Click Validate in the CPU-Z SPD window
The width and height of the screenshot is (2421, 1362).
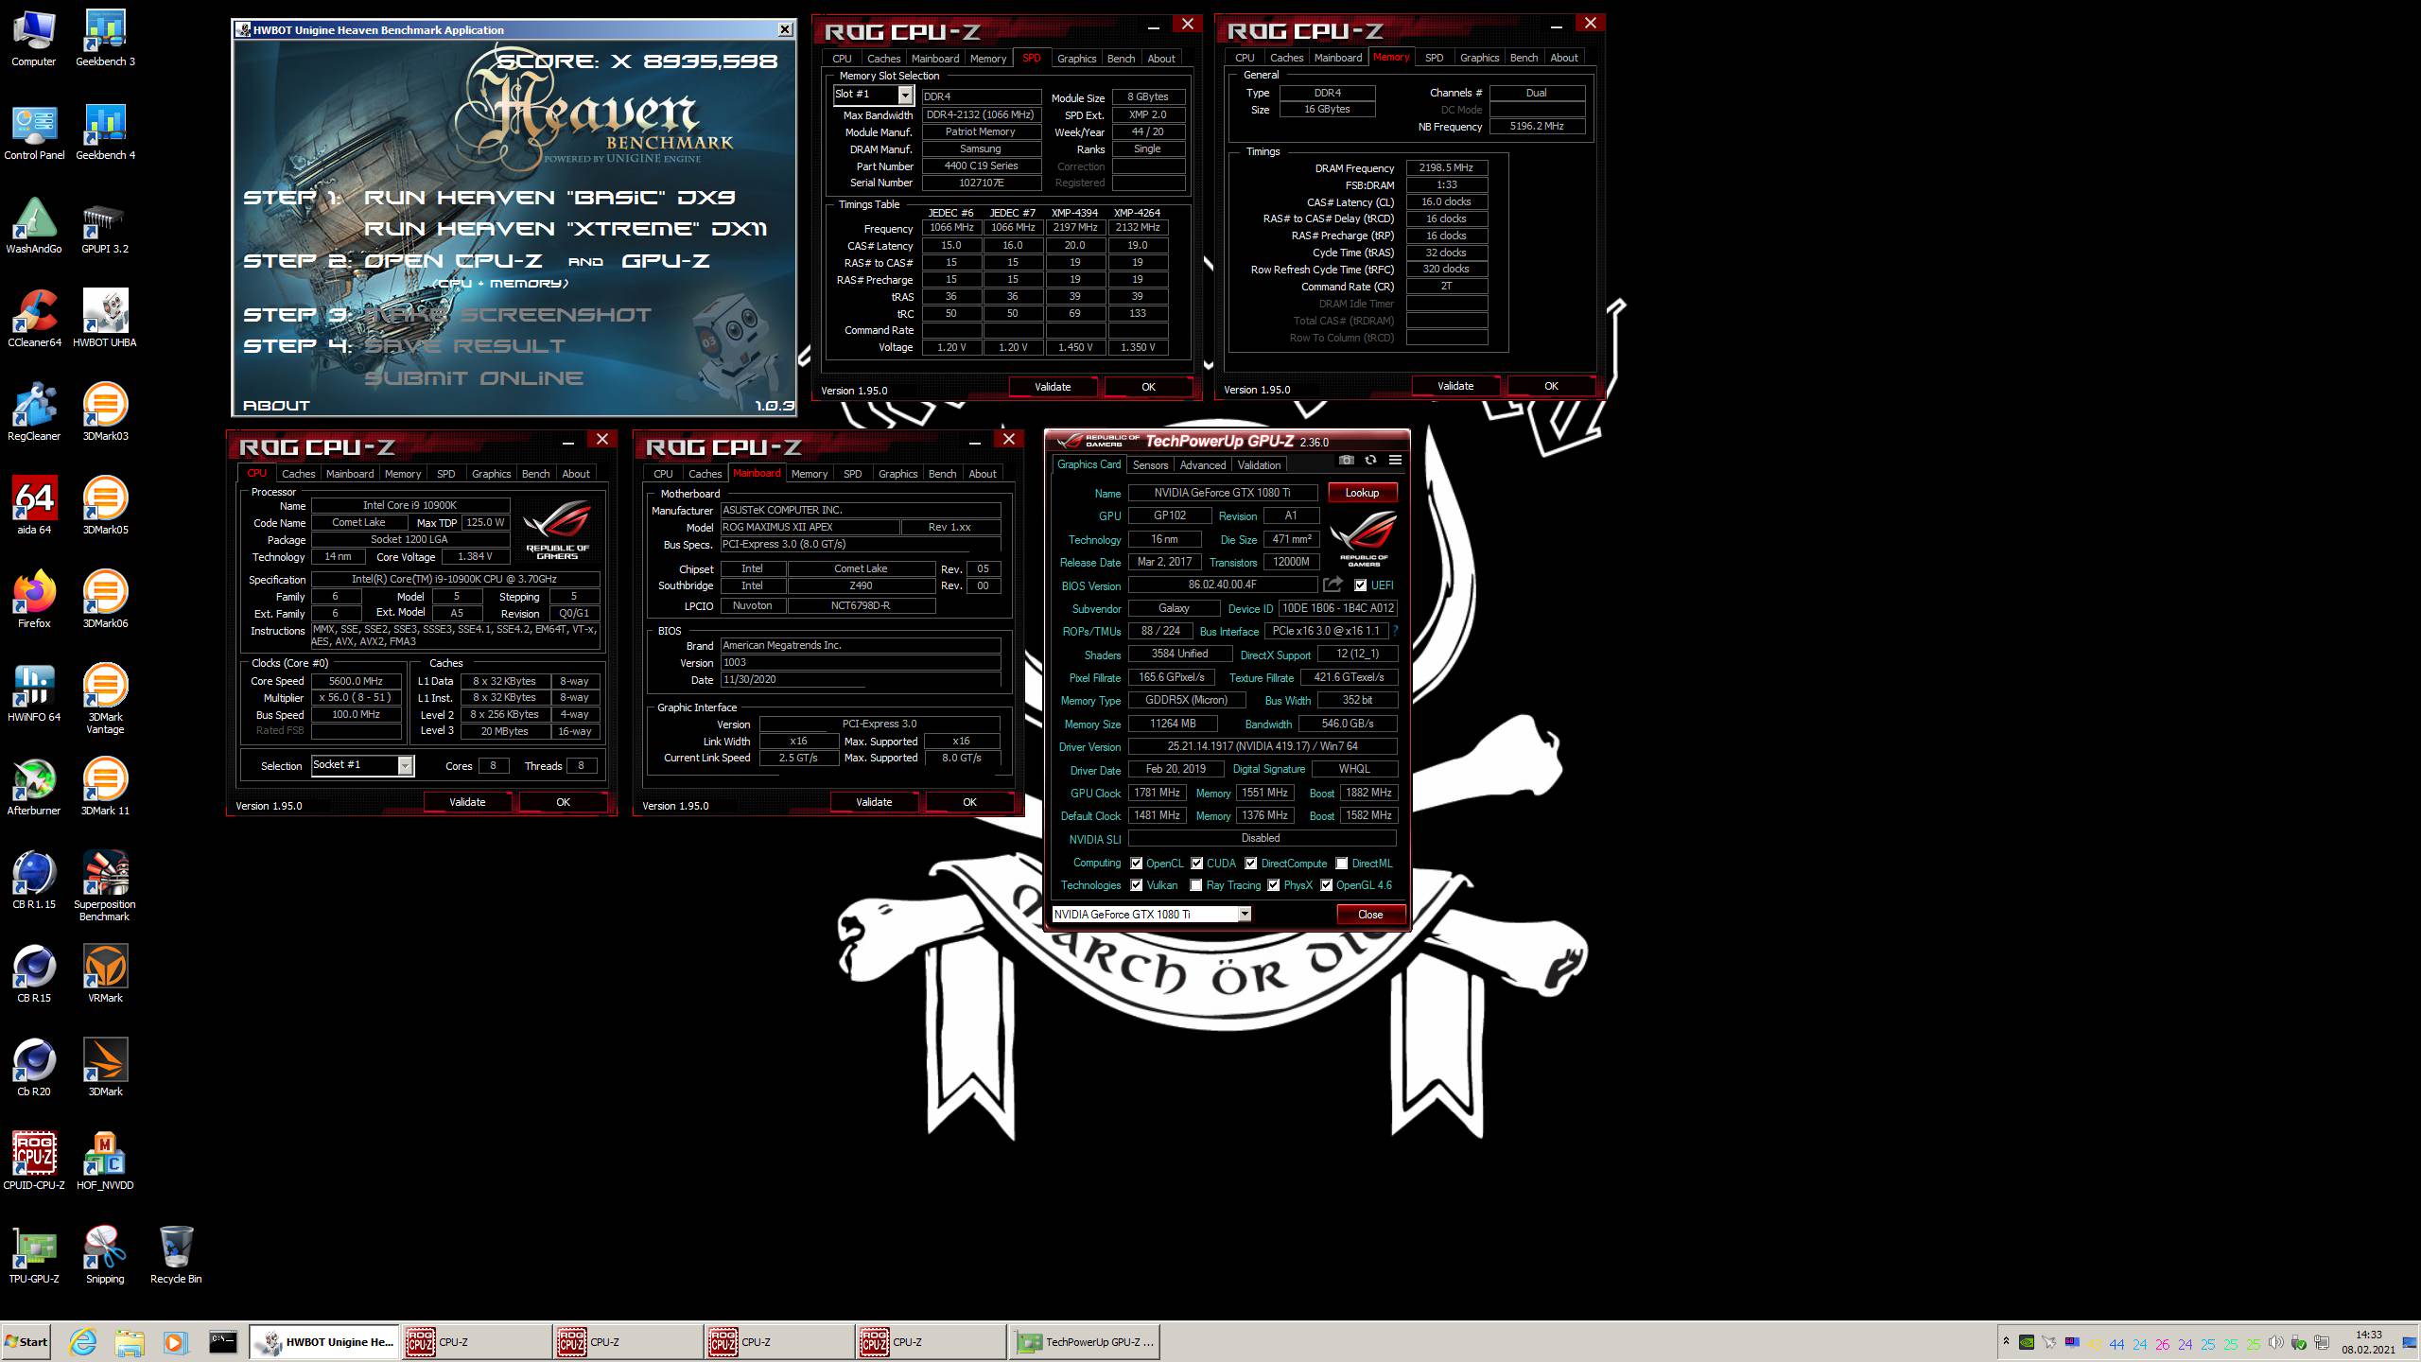click(1053, 387)
